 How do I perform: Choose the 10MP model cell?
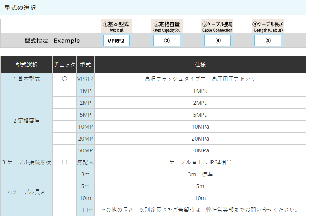(x=85, y=127)
